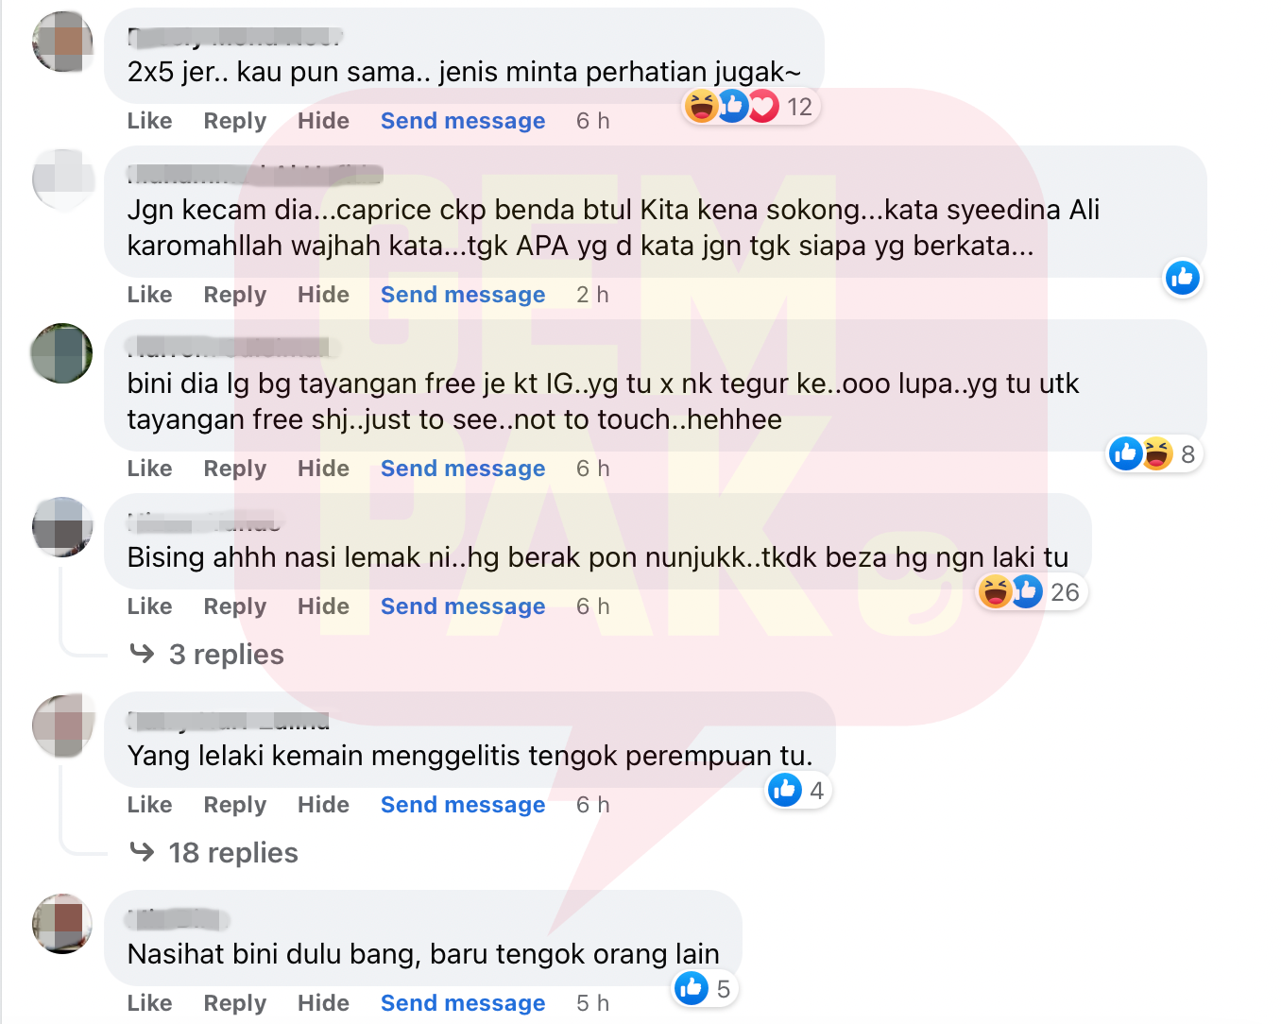This screenshot has width=1281, height=1024.
Task: View the 26 reactions on 'Bising ahhh' comment
Action: tap(1031, 592)
